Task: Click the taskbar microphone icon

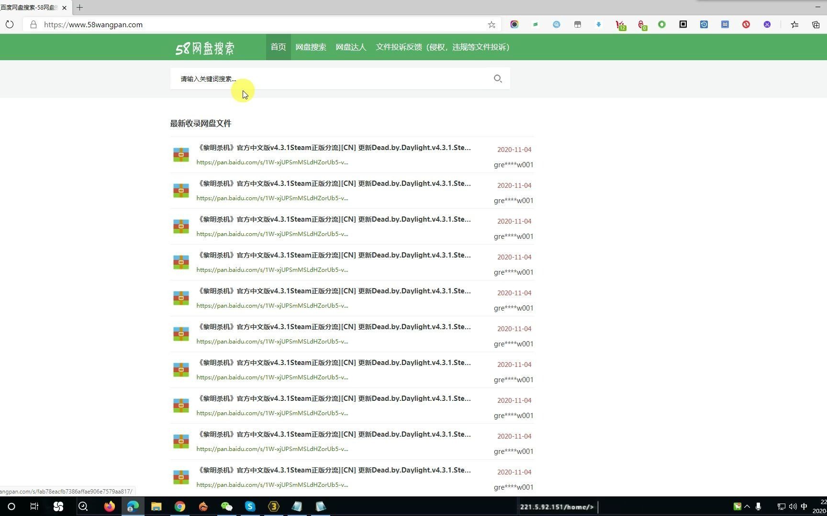Action: 759,506
